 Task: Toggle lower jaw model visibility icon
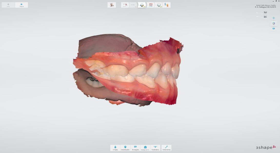click(x=266, y=16)
